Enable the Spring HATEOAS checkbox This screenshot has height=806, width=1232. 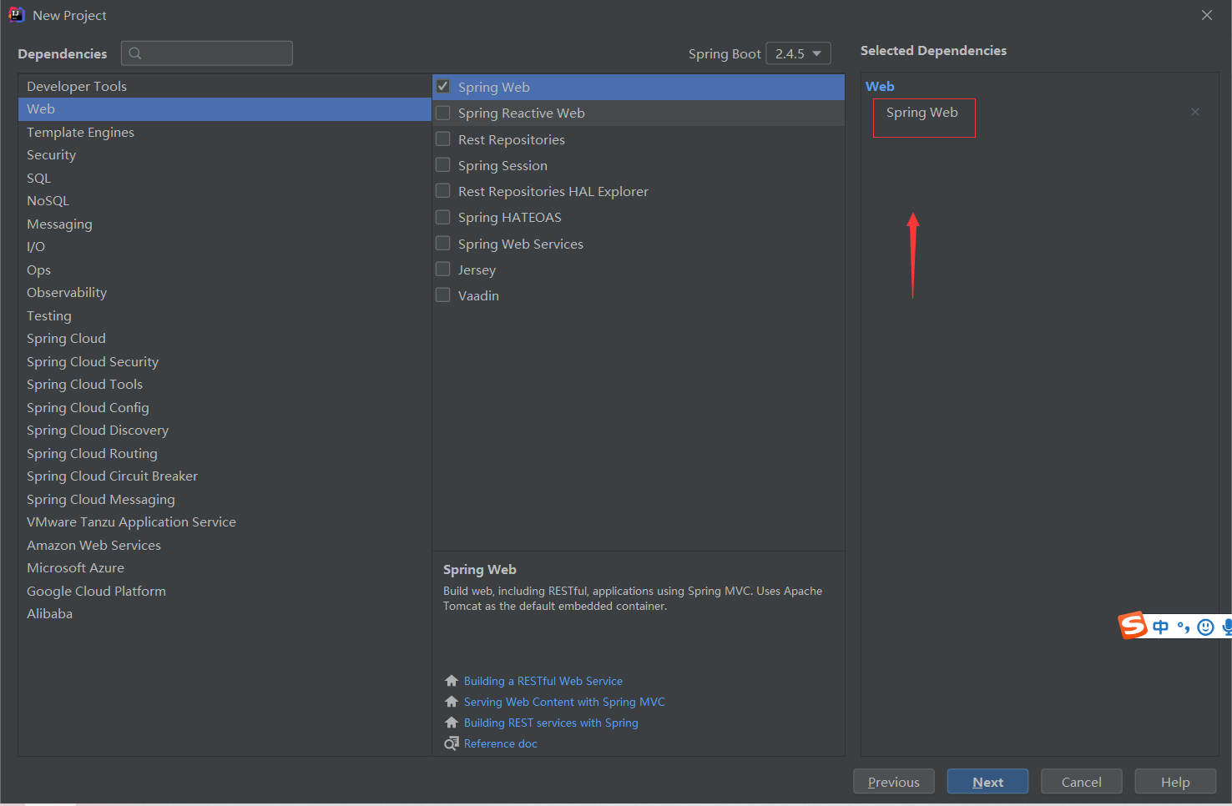[x=443, y=217]
